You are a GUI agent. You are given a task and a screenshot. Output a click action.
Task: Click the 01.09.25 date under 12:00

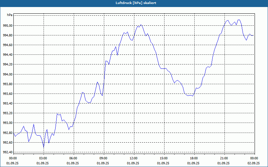point(133,163)
